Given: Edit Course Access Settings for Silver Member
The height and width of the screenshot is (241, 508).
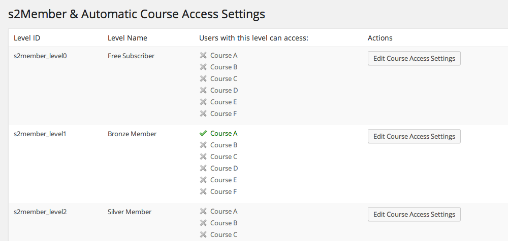Looking at the screenshot, I should pos(414,214).
